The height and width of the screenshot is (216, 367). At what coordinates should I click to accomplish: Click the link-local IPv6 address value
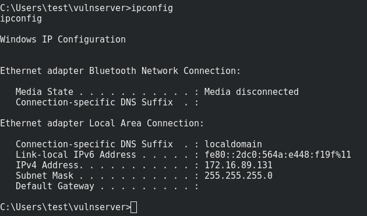click(x=278, y=155)
